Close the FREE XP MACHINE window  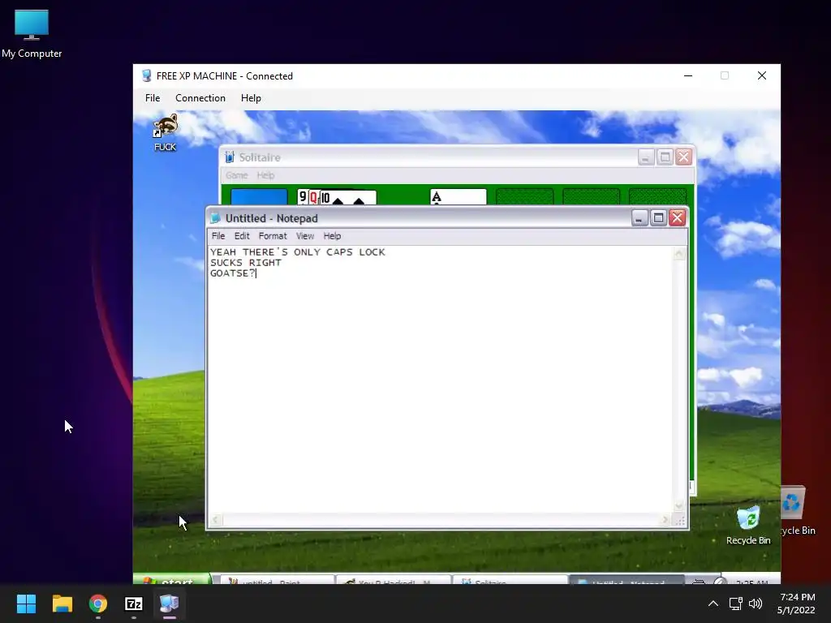coord(761,75)
